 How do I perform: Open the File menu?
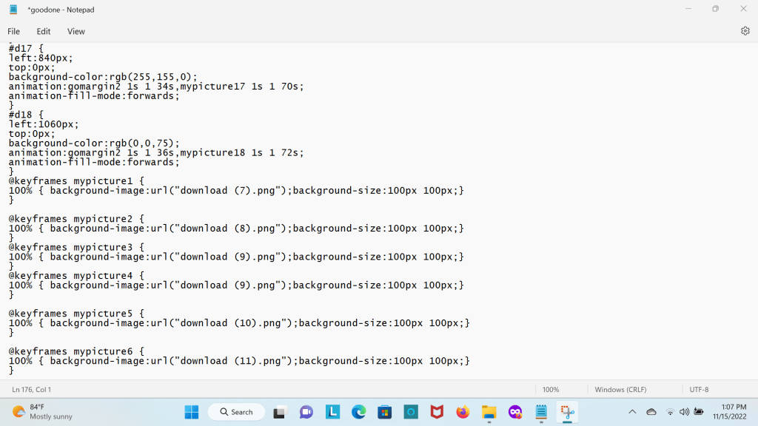tap(14, 31)
